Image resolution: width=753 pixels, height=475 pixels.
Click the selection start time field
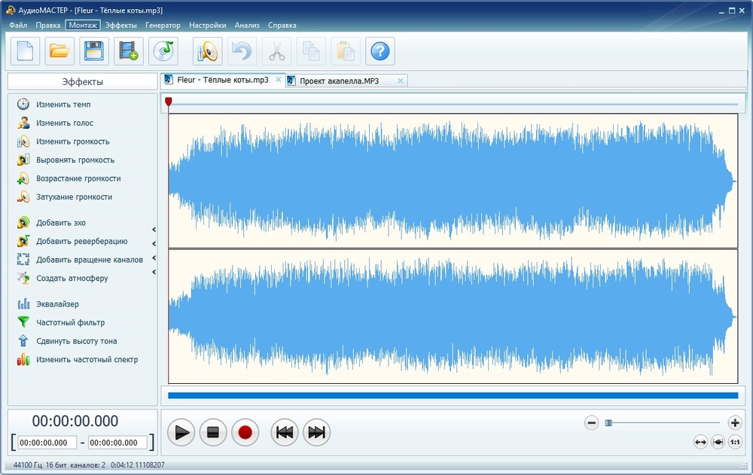tap(47, 443)
